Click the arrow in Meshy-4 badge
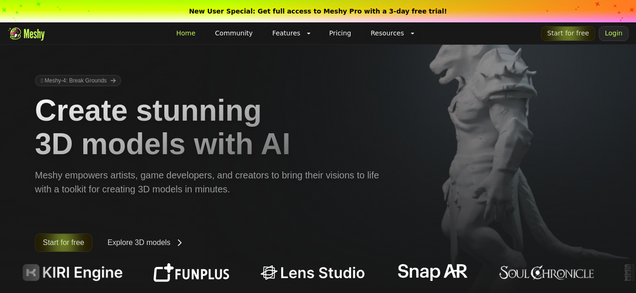The width and height of the screenshot is (636, 293). (113, 81)
